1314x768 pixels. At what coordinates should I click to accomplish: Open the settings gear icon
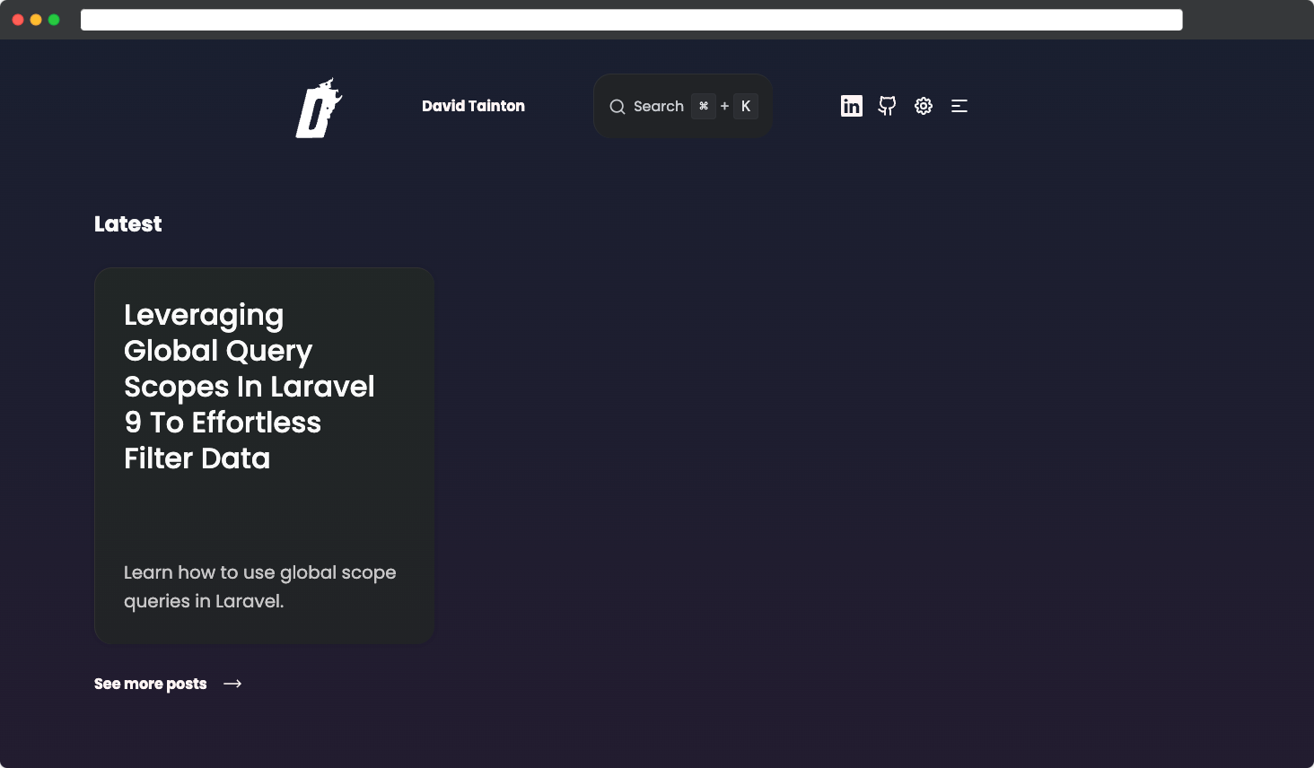click(x=923, y=106)
